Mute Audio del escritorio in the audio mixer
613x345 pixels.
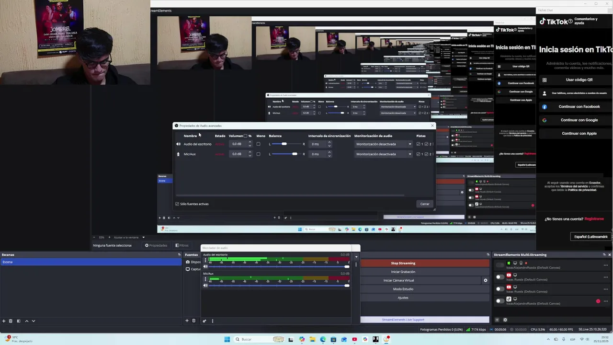205,266
